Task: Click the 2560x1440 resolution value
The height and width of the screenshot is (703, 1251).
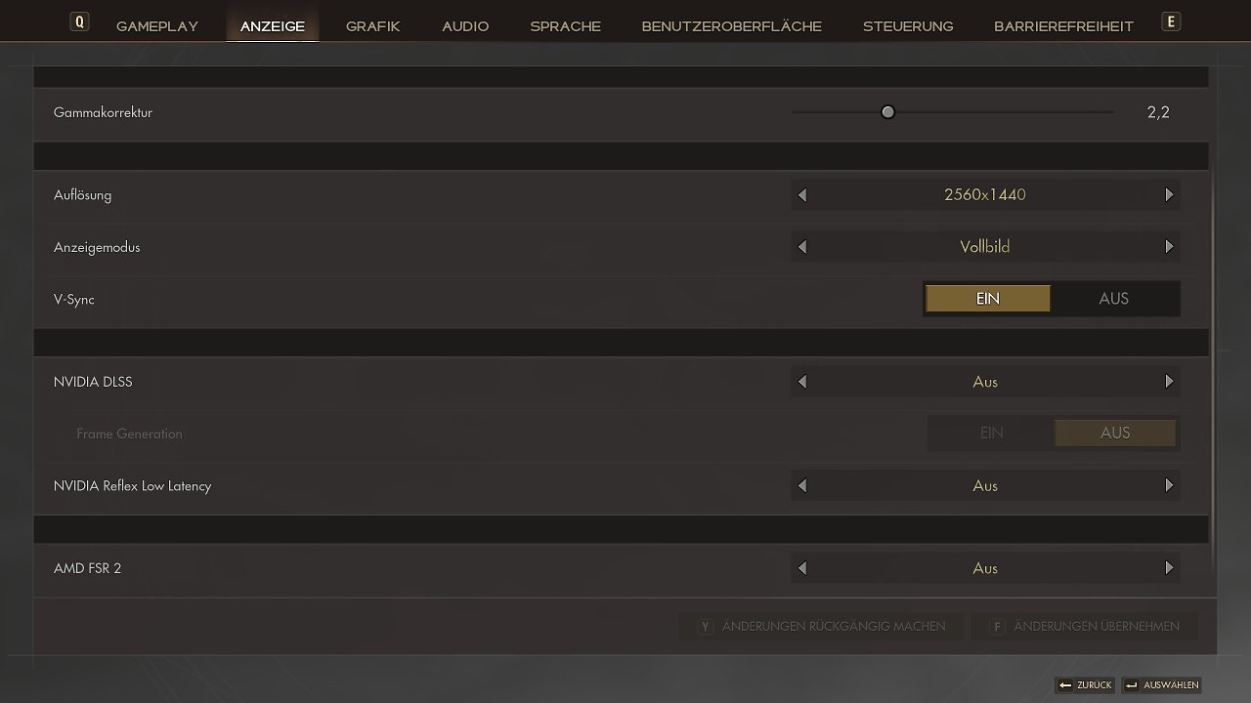Action: [x=985, y=195]
